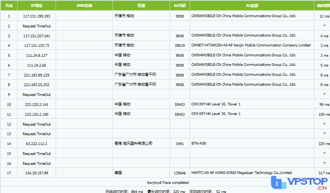Click CHINAMOBILE-CN AS info in node 1 row

[x=243, y=16]
